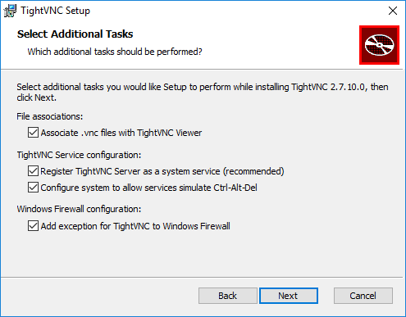This screenshot has width=406, height=317.
Task: Click the 'TightVNC Setup' title bar text
Action: 56,11
